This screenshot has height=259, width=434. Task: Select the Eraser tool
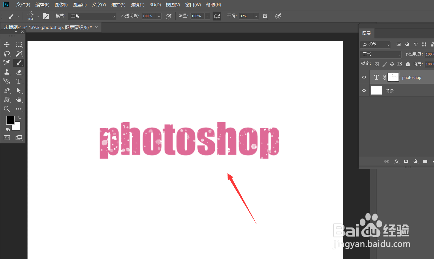click(19, 72)
